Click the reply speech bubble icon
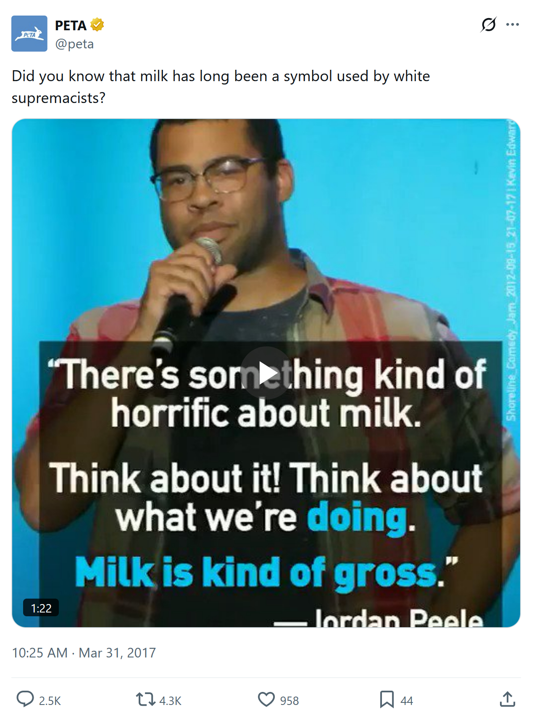The width and height of the screenshot is (534, 718). pos(25,700)
